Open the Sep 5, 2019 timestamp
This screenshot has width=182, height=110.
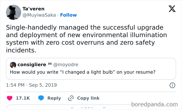click(x=31, y=85)
